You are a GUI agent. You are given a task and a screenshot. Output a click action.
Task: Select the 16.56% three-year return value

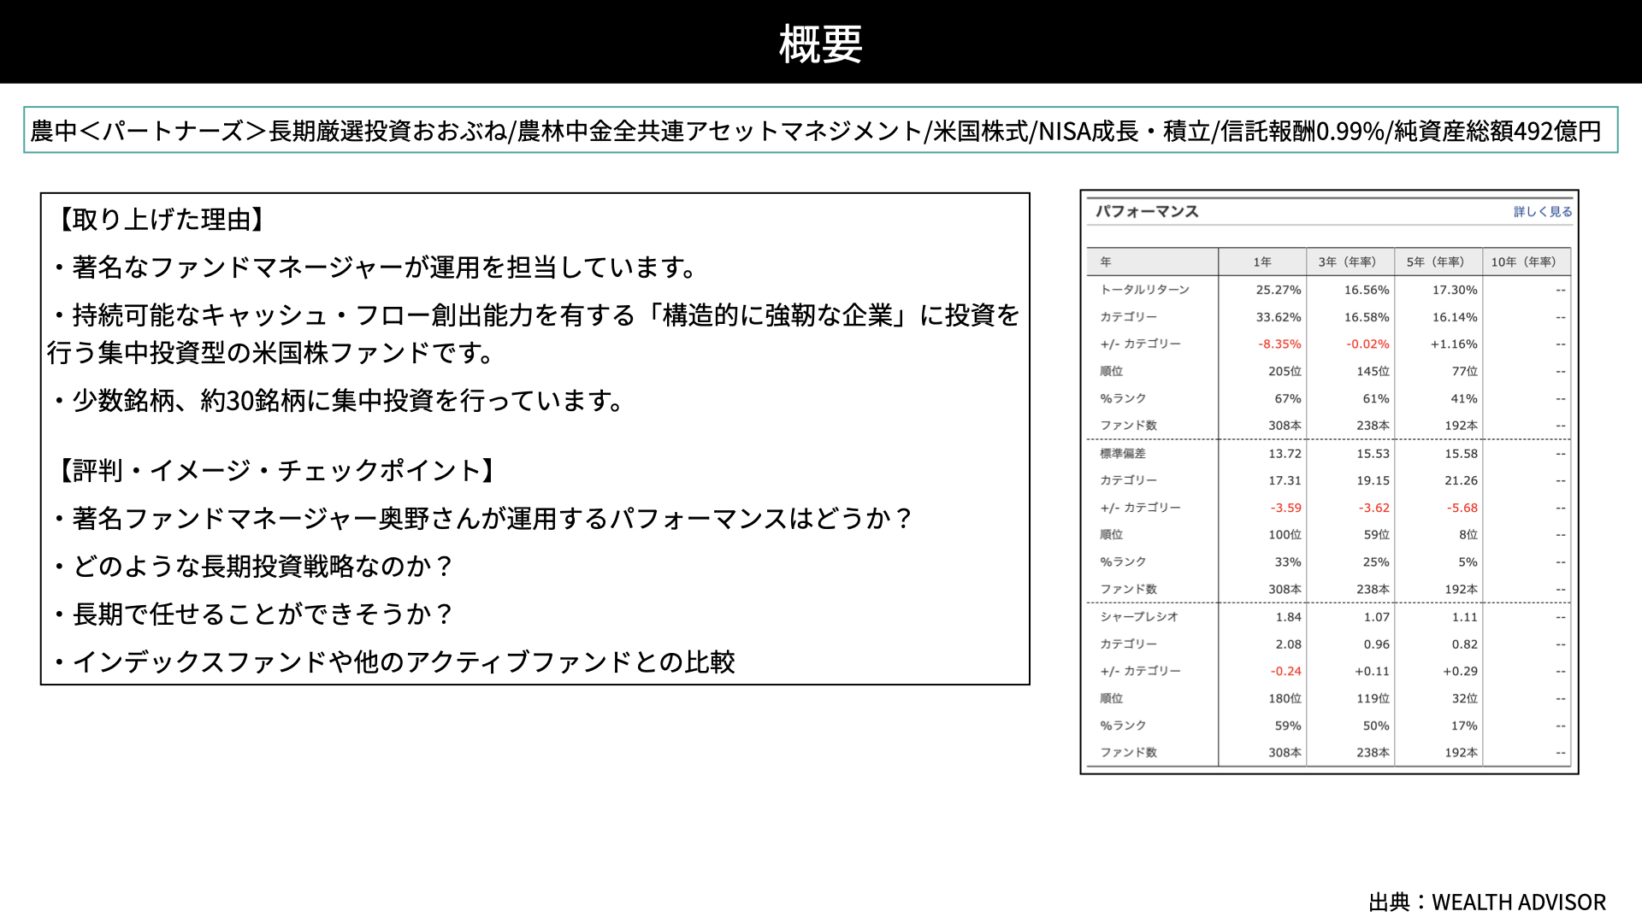point(1367,290)
